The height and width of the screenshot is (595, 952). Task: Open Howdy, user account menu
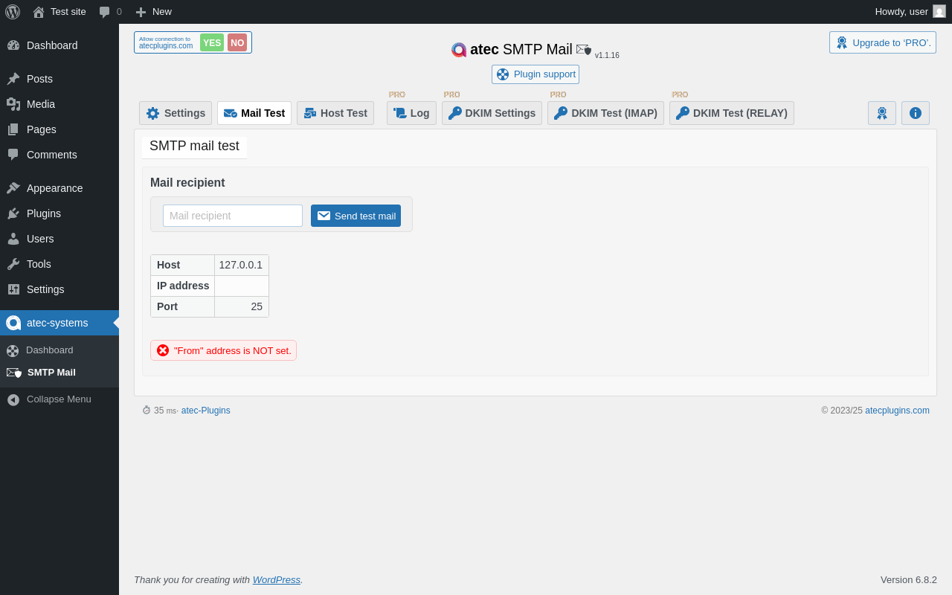910,12
